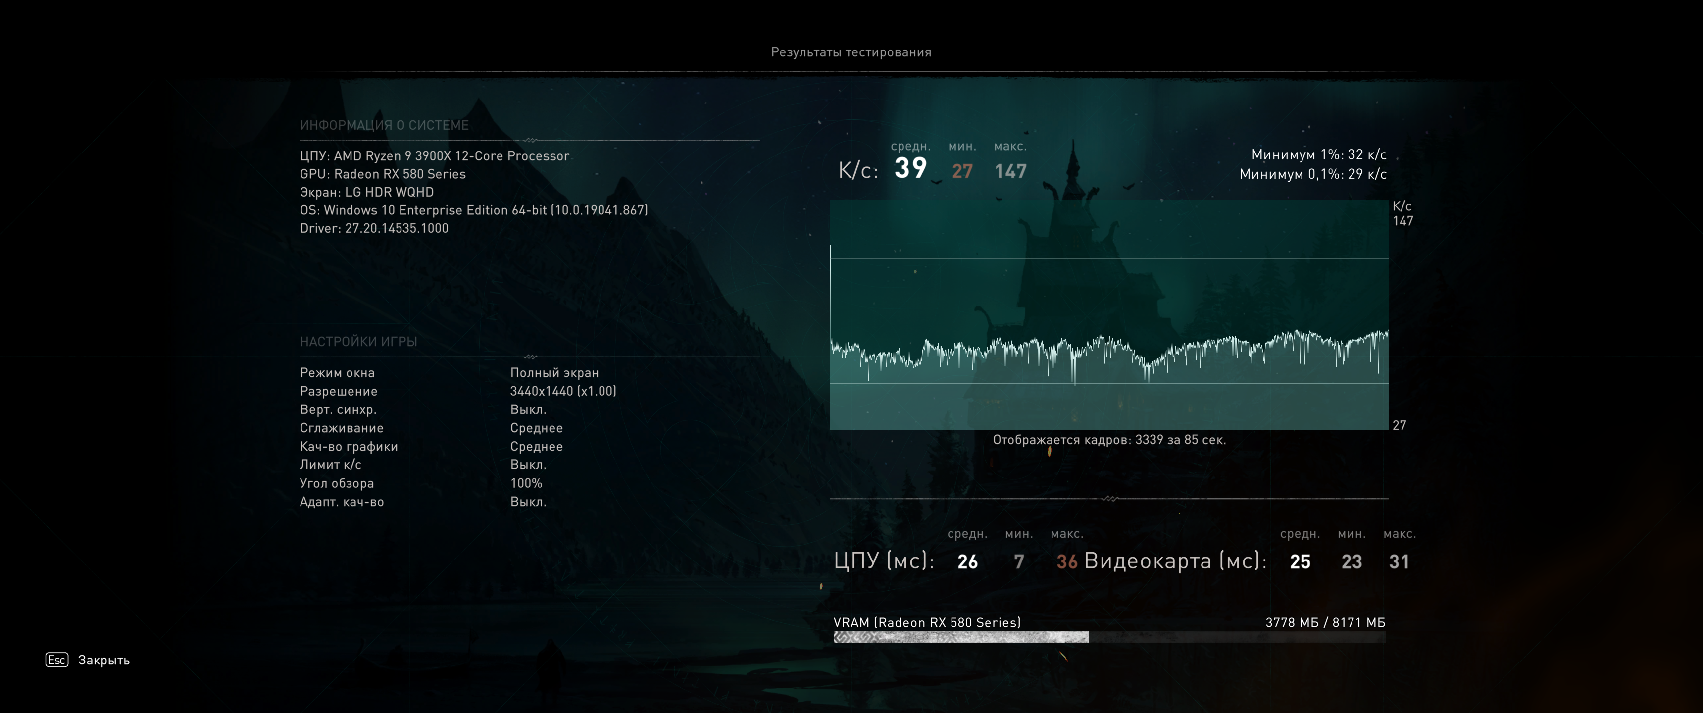Click the Отображается кадров text
The width and height of the screenshot is (1703, 713).
[1108, 440]
